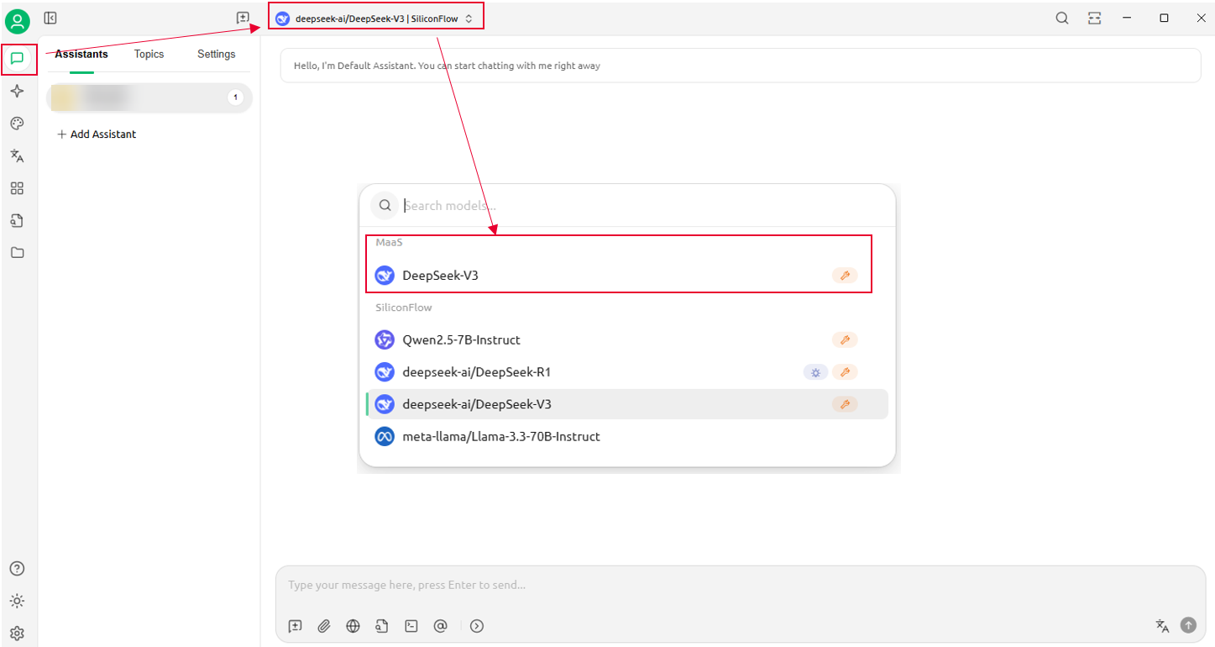Open the Agents sparkle icon in sidebar
1215x647 pixels.
(17, 91)
